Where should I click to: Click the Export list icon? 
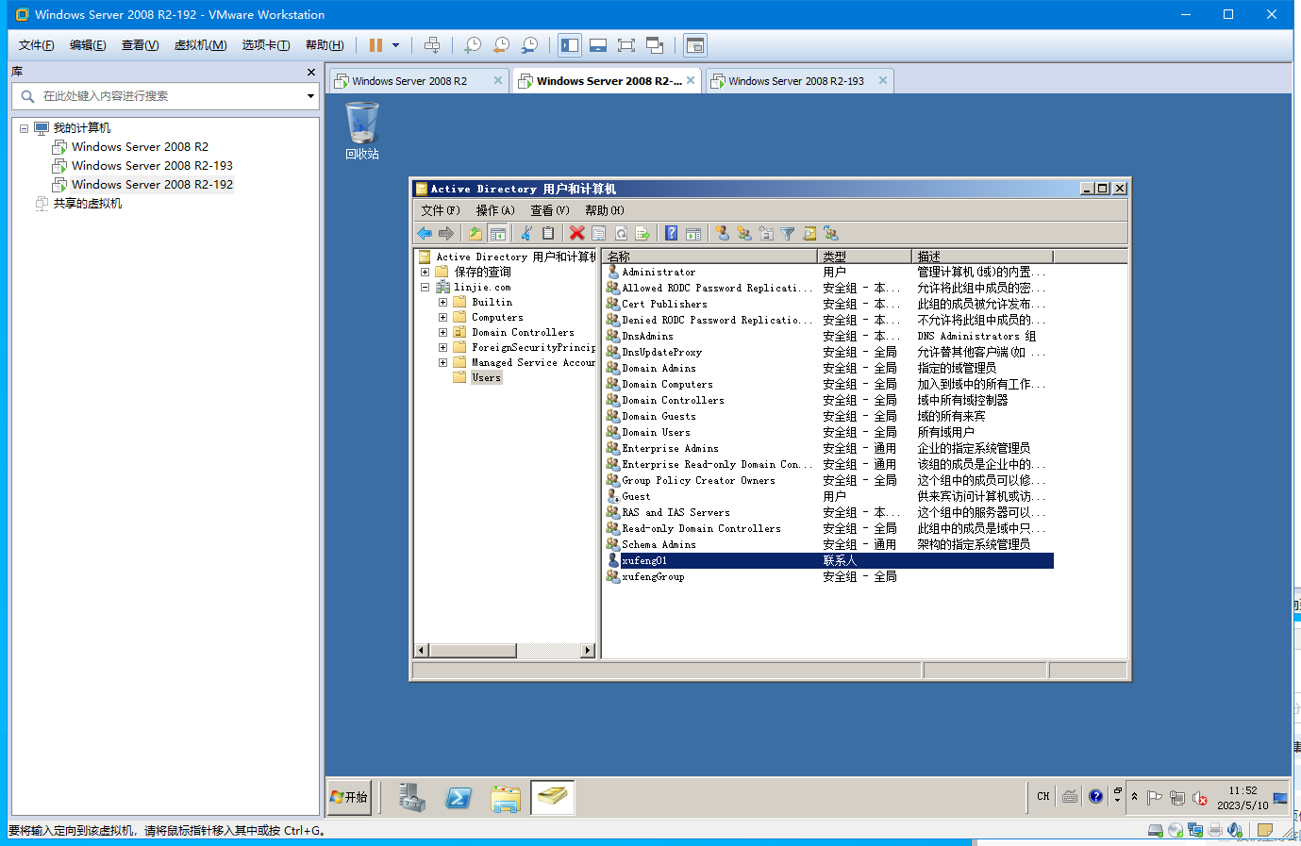(x=642, y=233)
